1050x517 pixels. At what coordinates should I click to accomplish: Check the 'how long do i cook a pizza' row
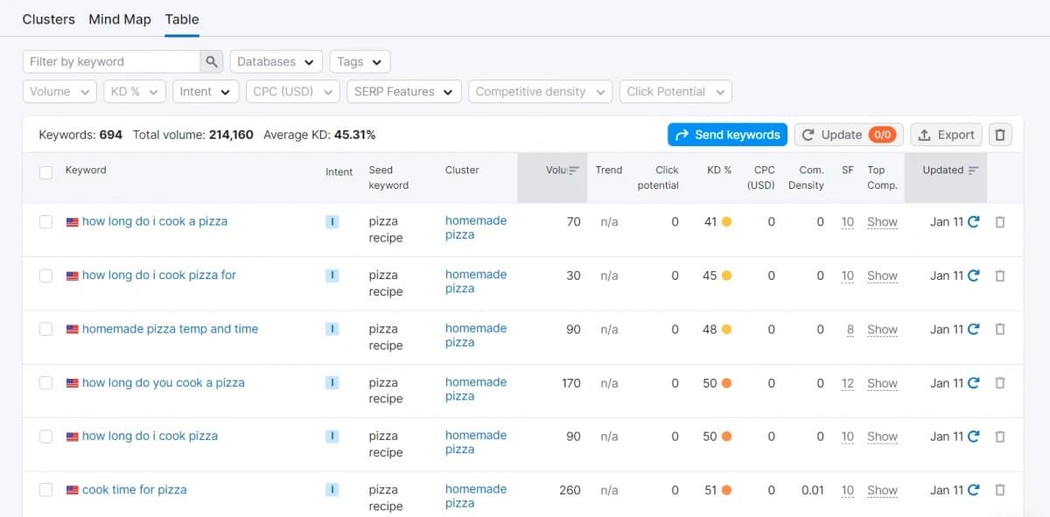coord(45,222)
